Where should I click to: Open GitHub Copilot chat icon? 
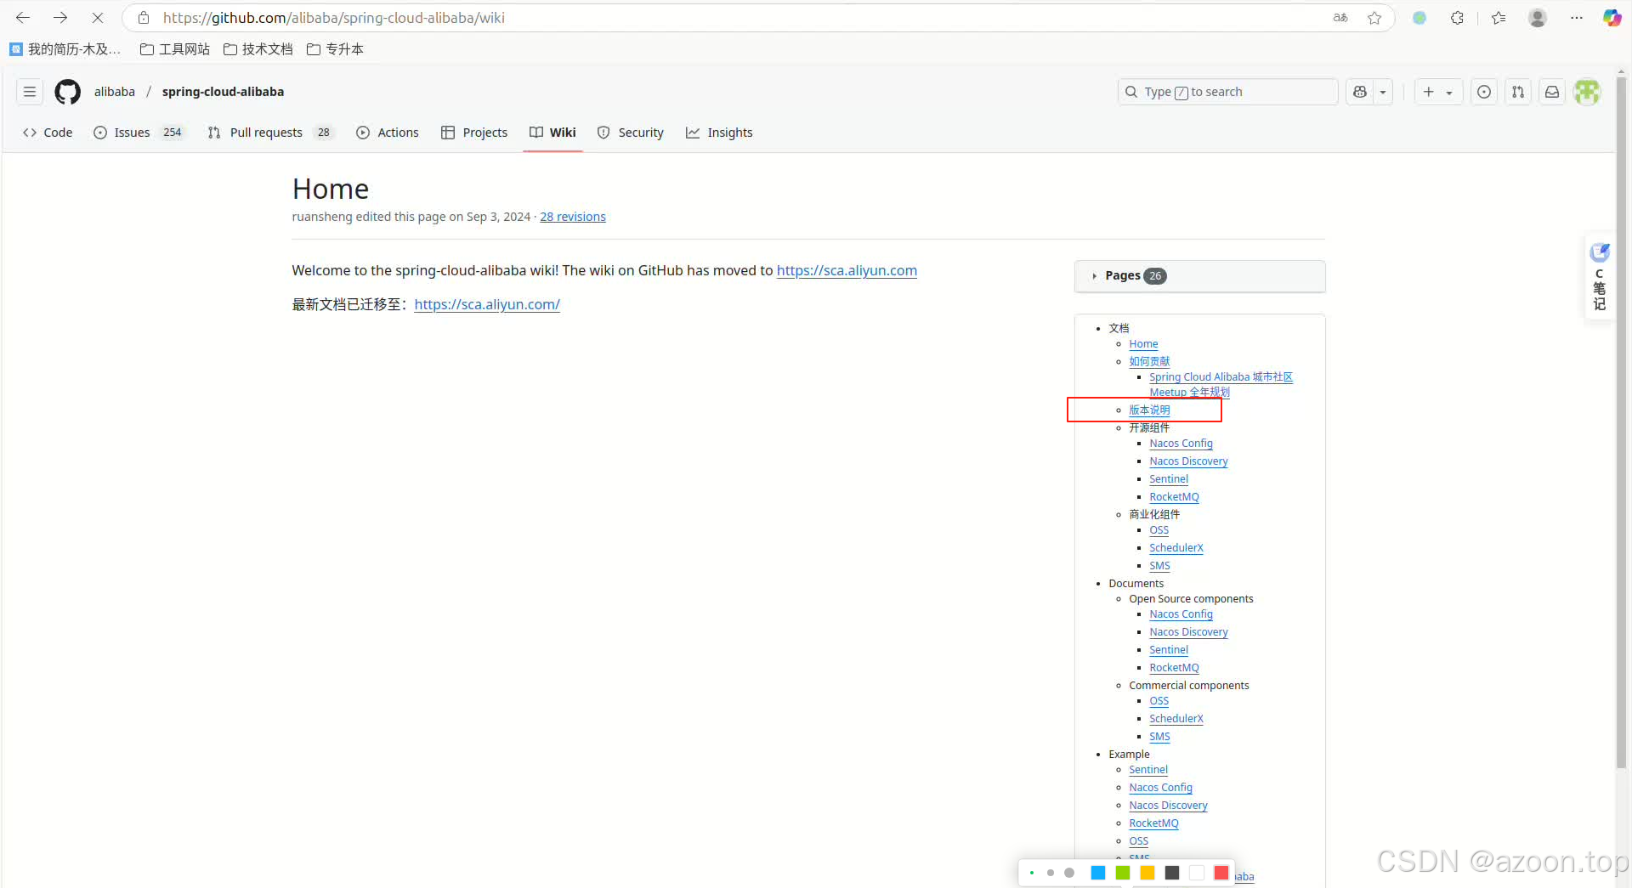click(1360, 92)
